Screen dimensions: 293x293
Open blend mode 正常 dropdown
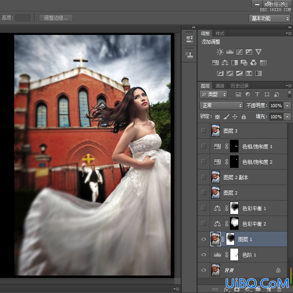[222, 106]
